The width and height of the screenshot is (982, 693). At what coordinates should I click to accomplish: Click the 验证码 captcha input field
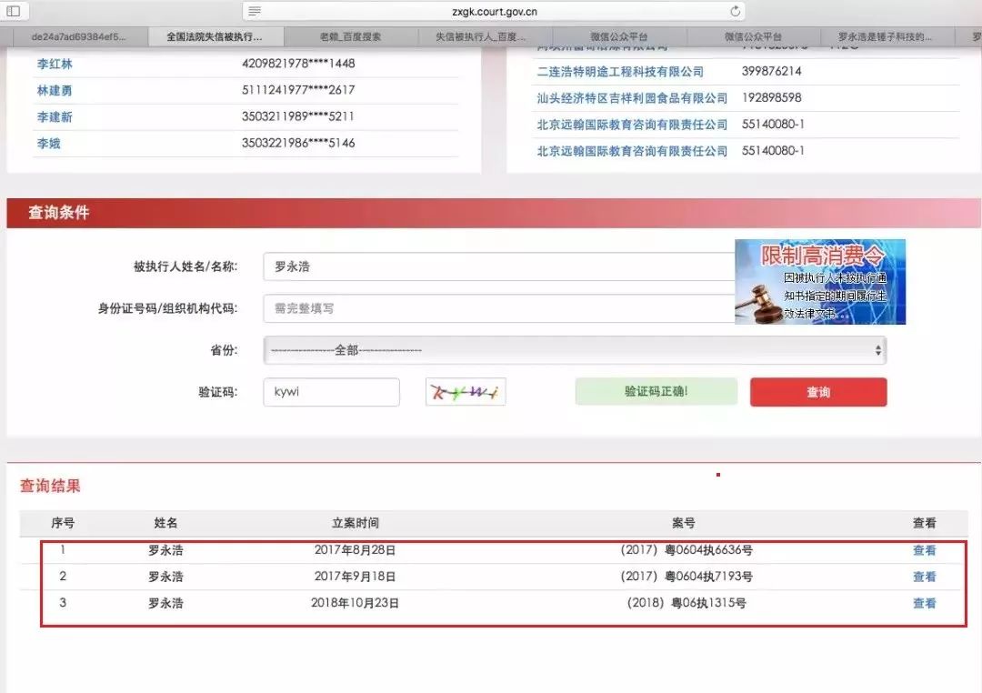point(331,392)
